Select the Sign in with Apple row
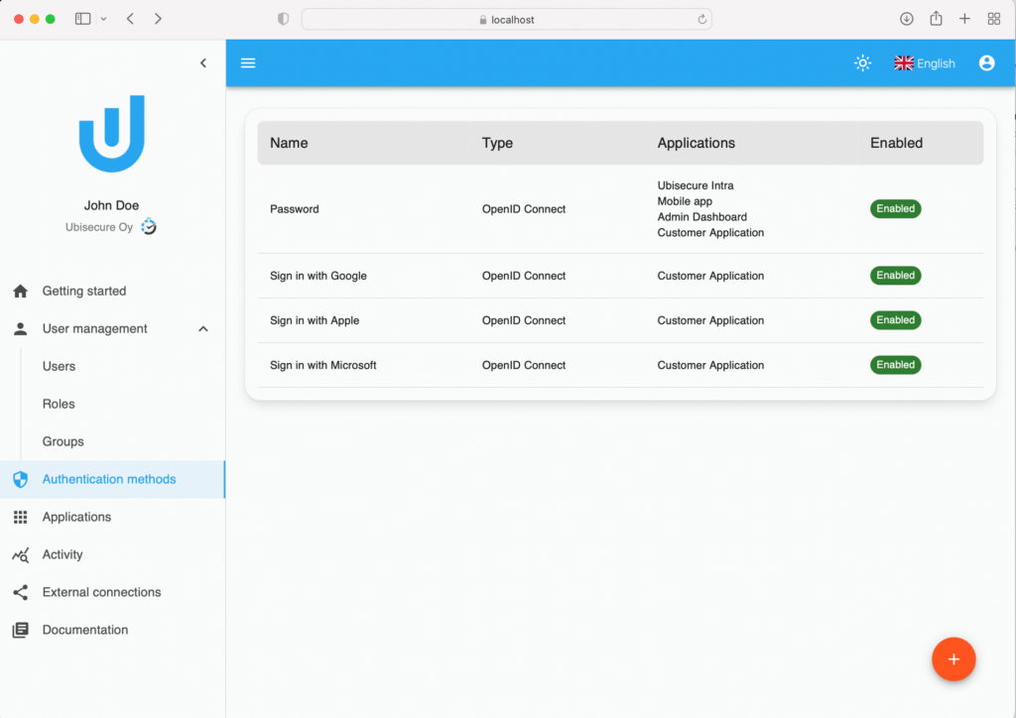 tap(620, 320)
